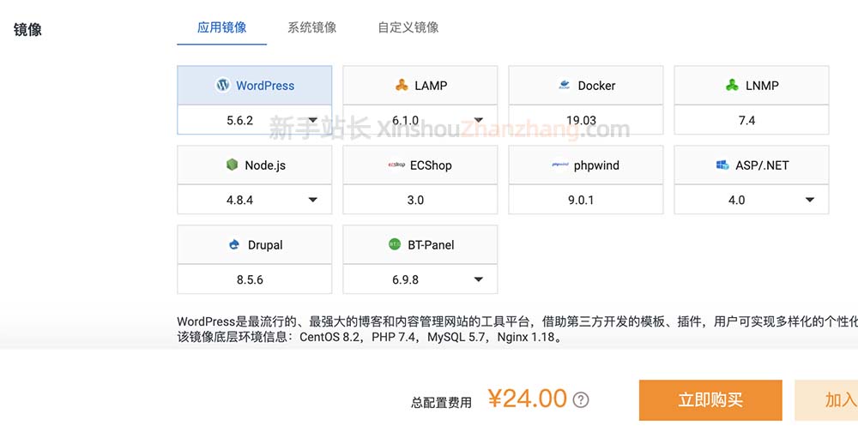The height and width of the screenshot is (432, 858).
Task: Click the LAMP image icon
Action: coord(402,86)
